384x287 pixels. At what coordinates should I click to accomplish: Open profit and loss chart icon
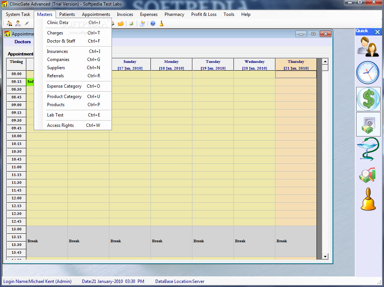coord(367,175)
